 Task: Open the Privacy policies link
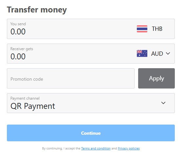point(129,149)
